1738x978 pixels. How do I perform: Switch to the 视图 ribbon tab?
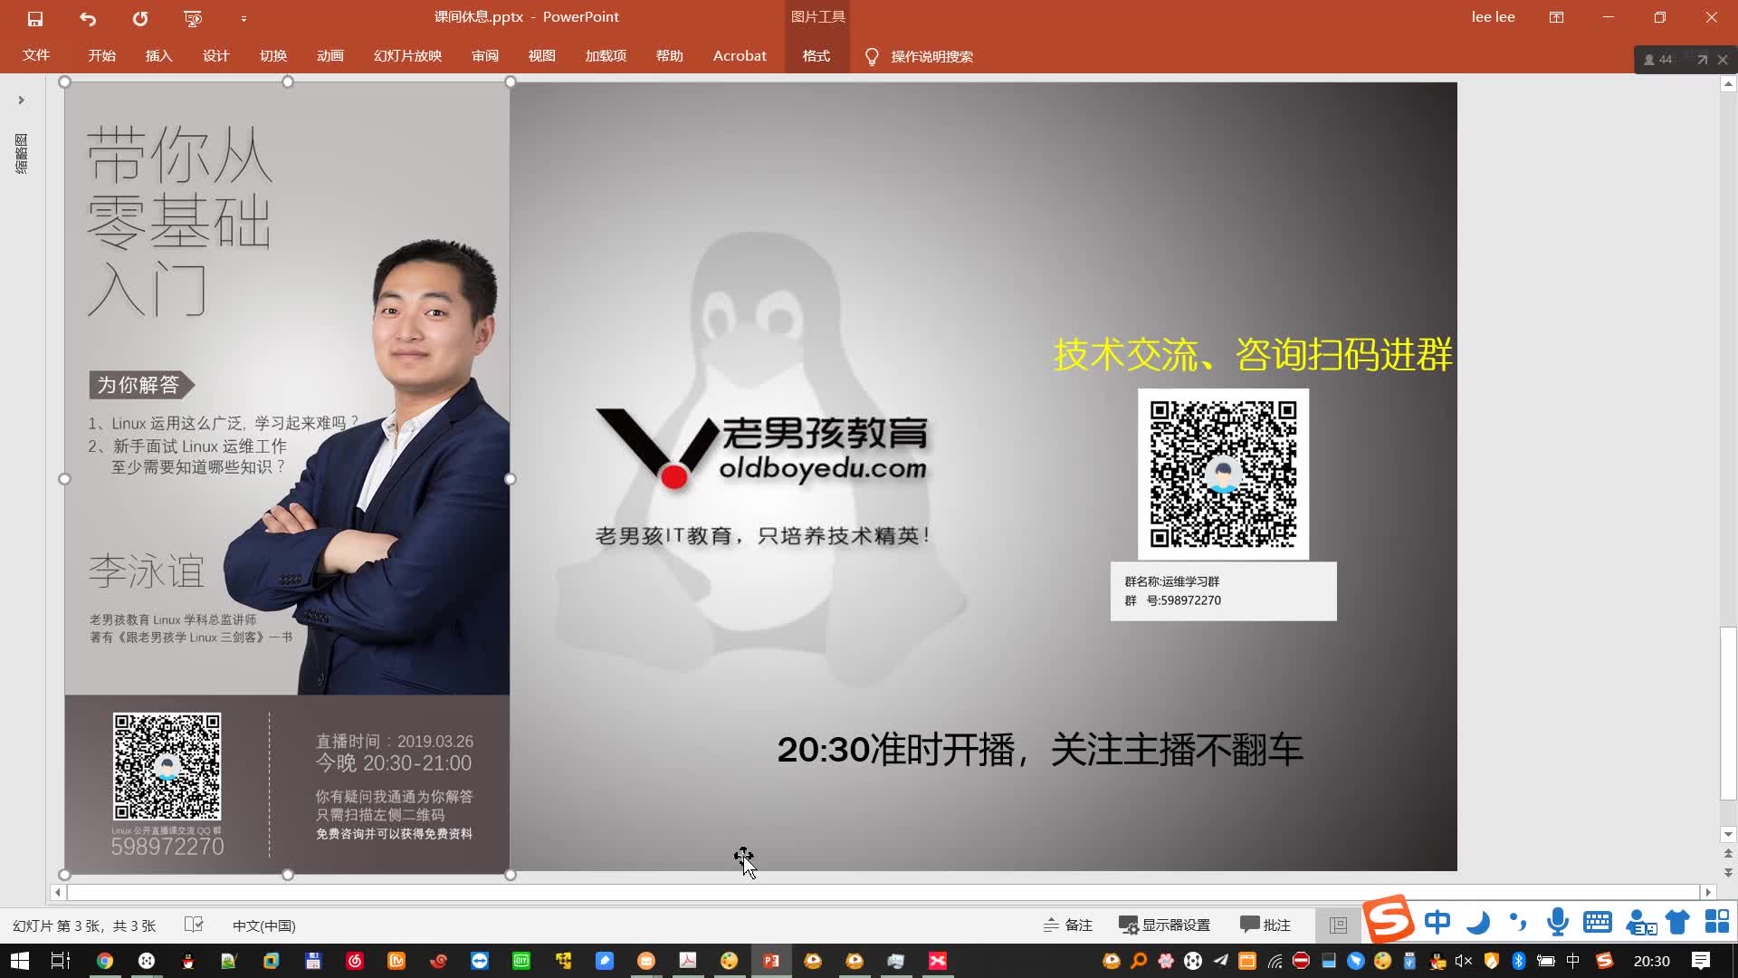click(542, 56)
